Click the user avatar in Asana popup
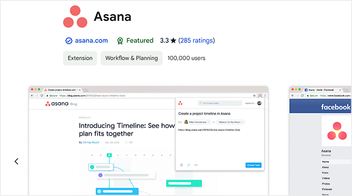The height and width of the screenshot is (196, 352). point(259,103)
